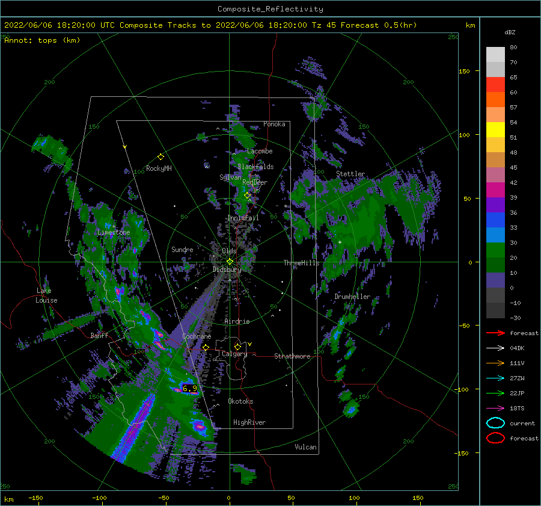Click the RockyMH map label
Image resolution: width=541 pixels, height=506 pixels.
pos(159,168)
